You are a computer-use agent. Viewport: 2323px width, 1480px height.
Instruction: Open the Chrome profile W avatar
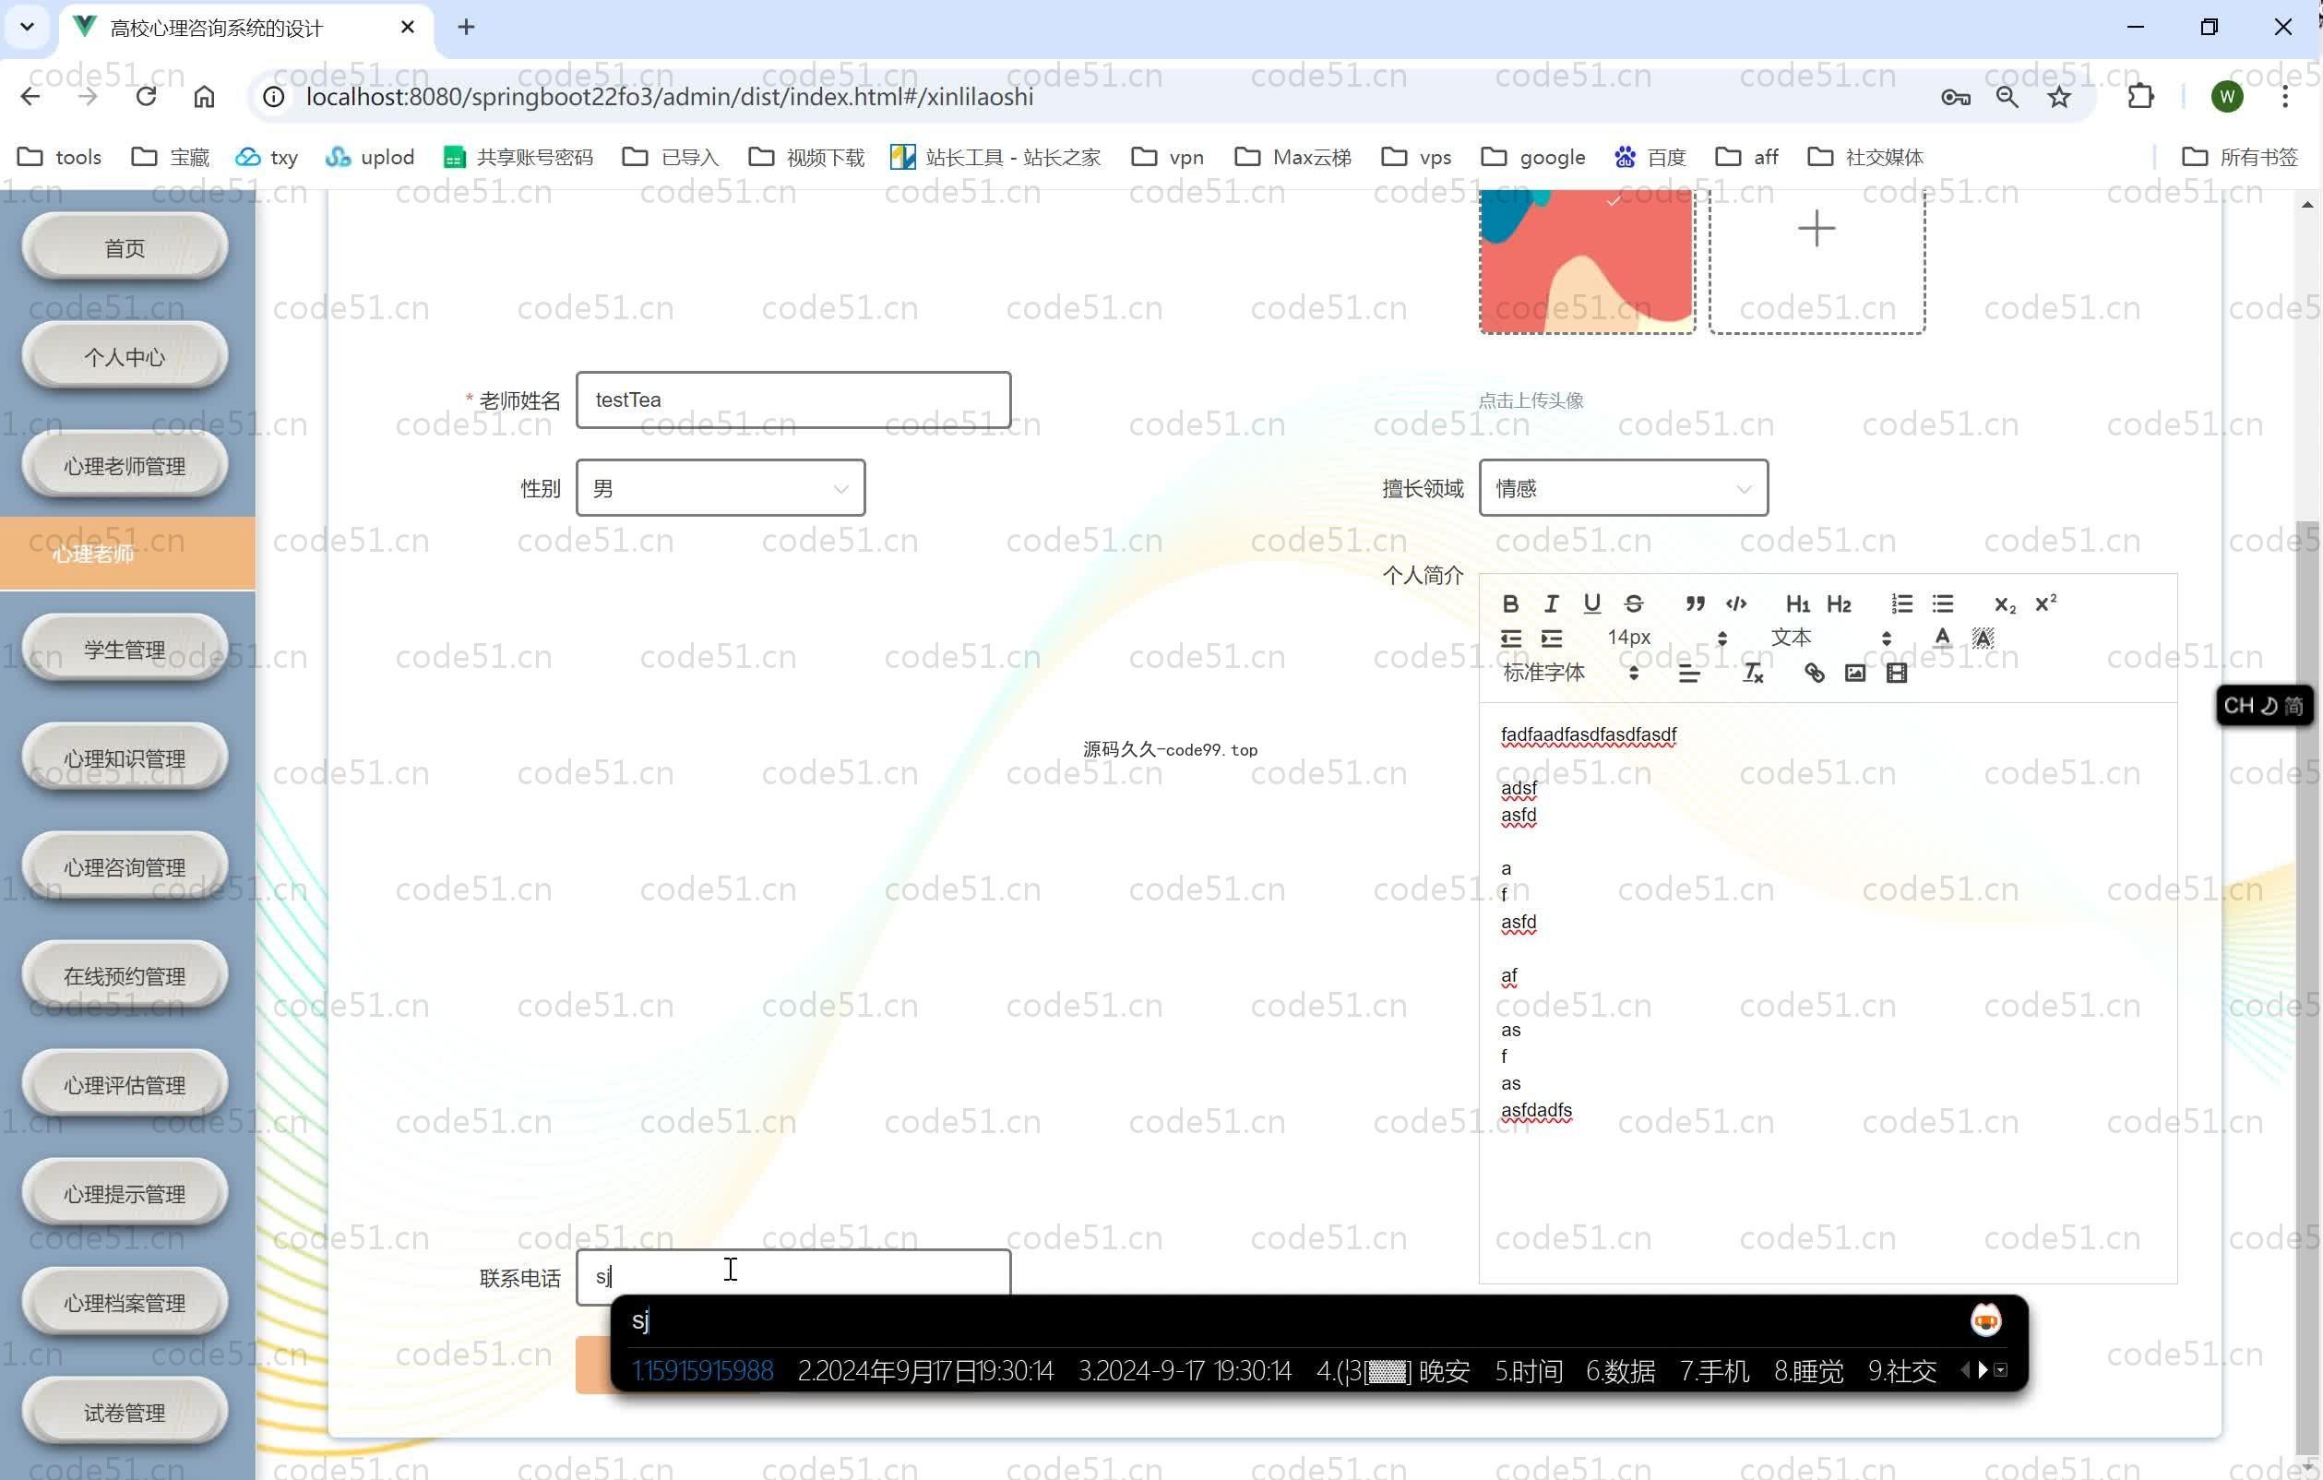click(2226, 97)
